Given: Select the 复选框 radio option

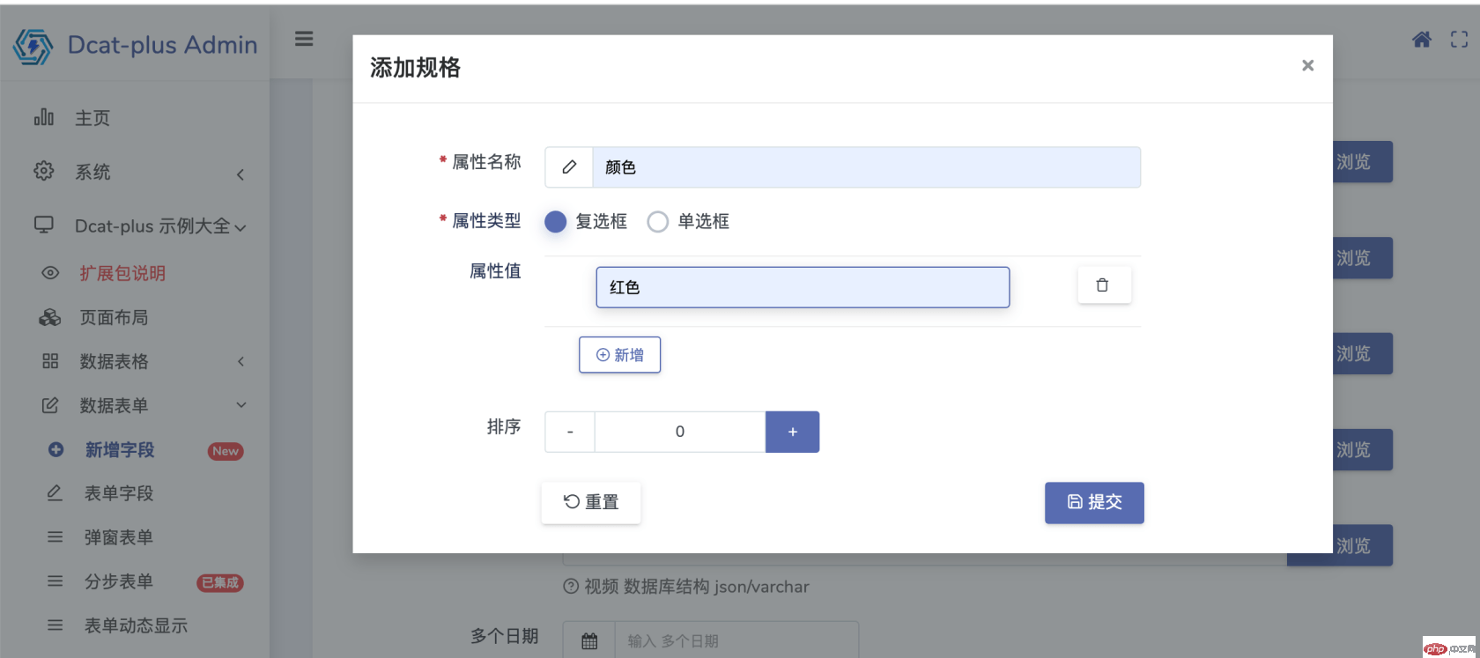Looking at the screenshot, I should (555, 222).
